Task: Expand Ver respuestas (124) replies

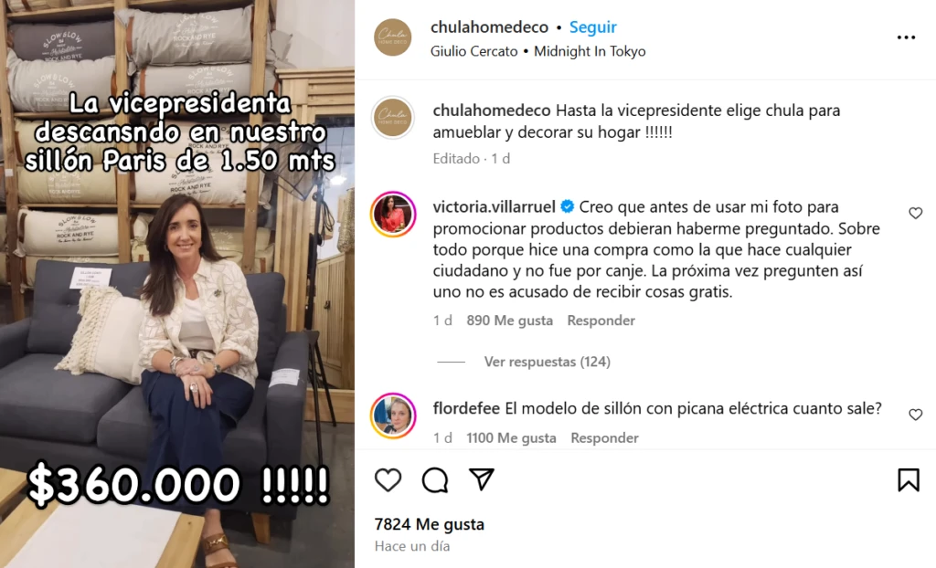Action: pyautogui.click(x=547, y=362)
